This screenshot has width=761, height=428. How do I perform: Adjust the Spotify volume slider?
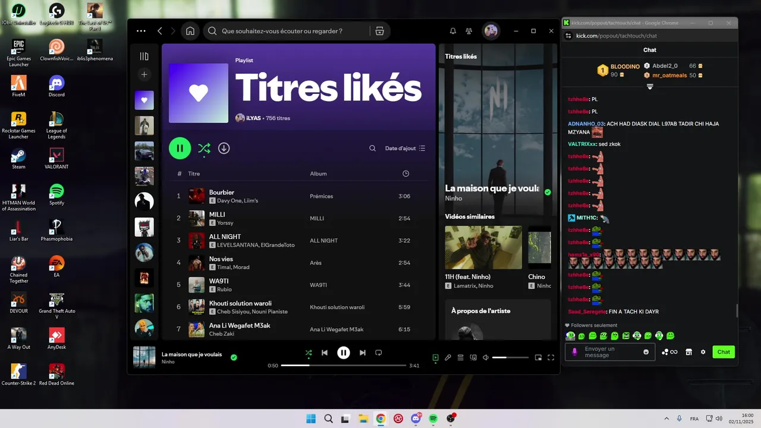point(510,357)
